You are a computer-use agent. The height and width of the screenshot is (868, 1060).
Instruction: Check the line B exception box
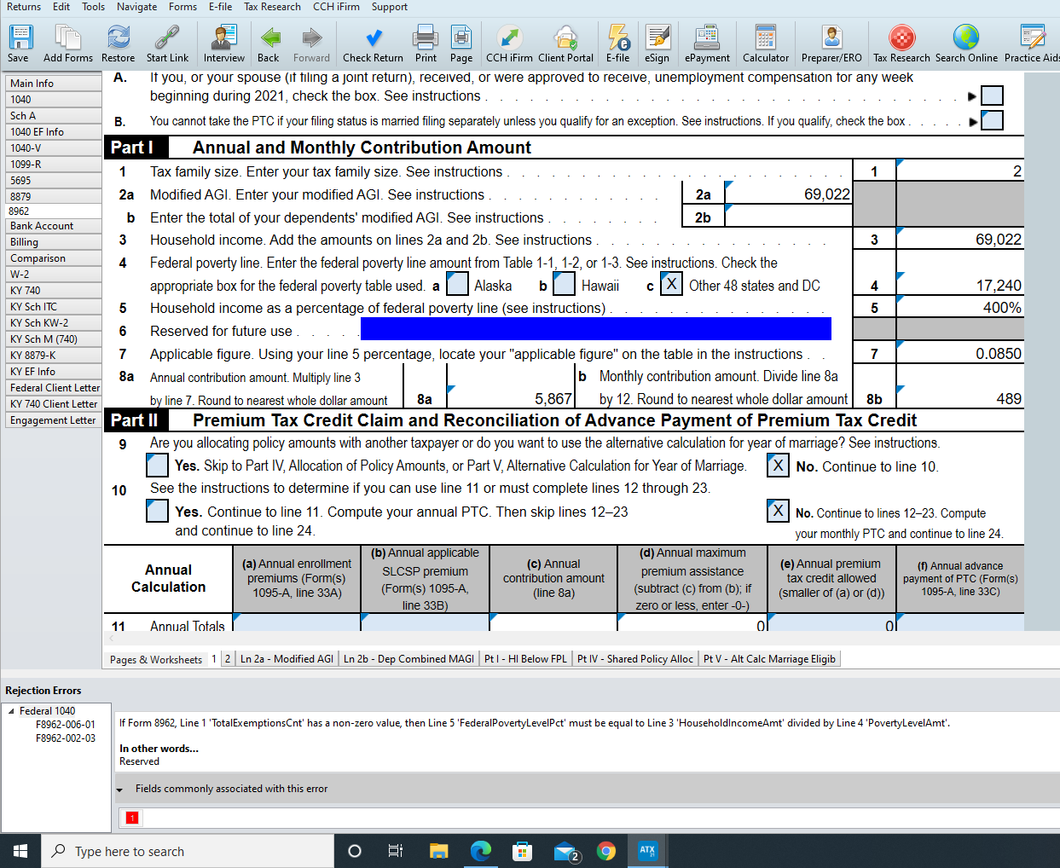992,120
